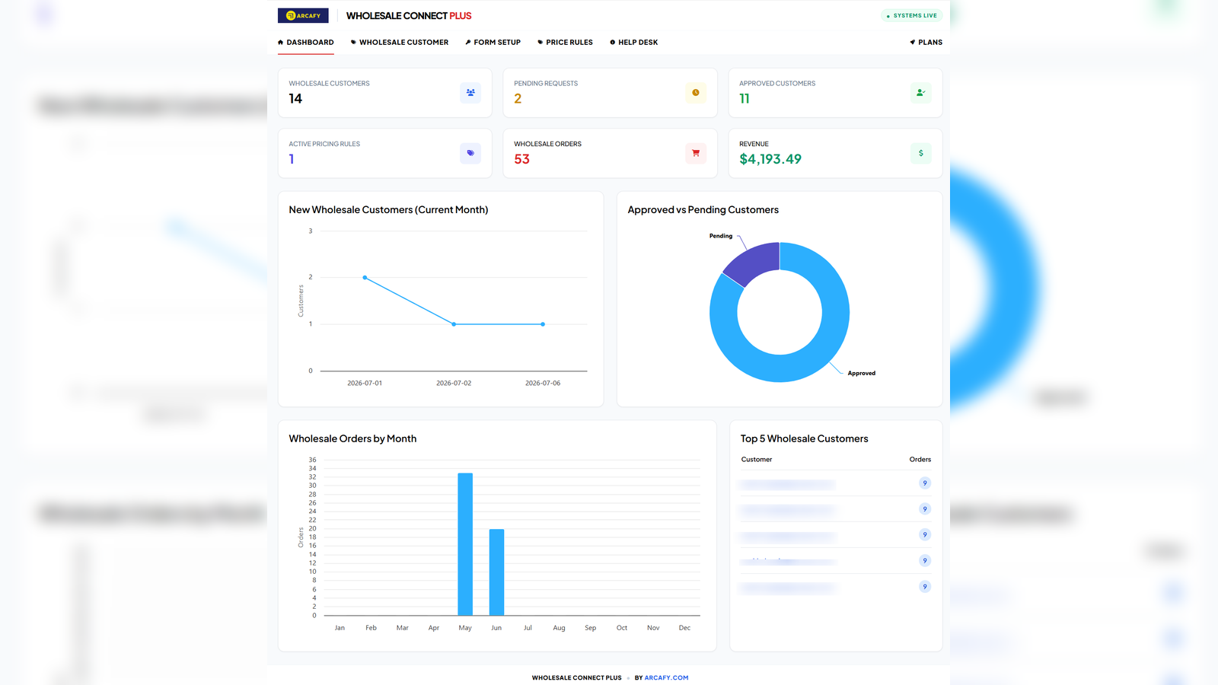Switch to the Price Rules tab
The height and width of the screenshot is (685, 1218).
(x=566, y=43)
